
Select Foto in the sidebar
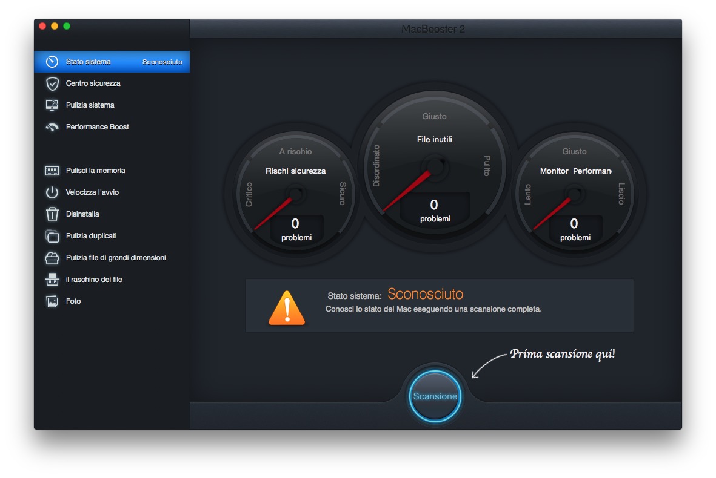click(x=112, y=301)
